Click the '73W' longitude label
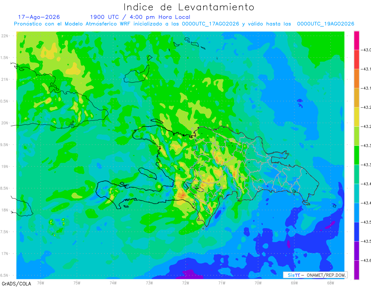371x287 pixels. tap(149, 282)
